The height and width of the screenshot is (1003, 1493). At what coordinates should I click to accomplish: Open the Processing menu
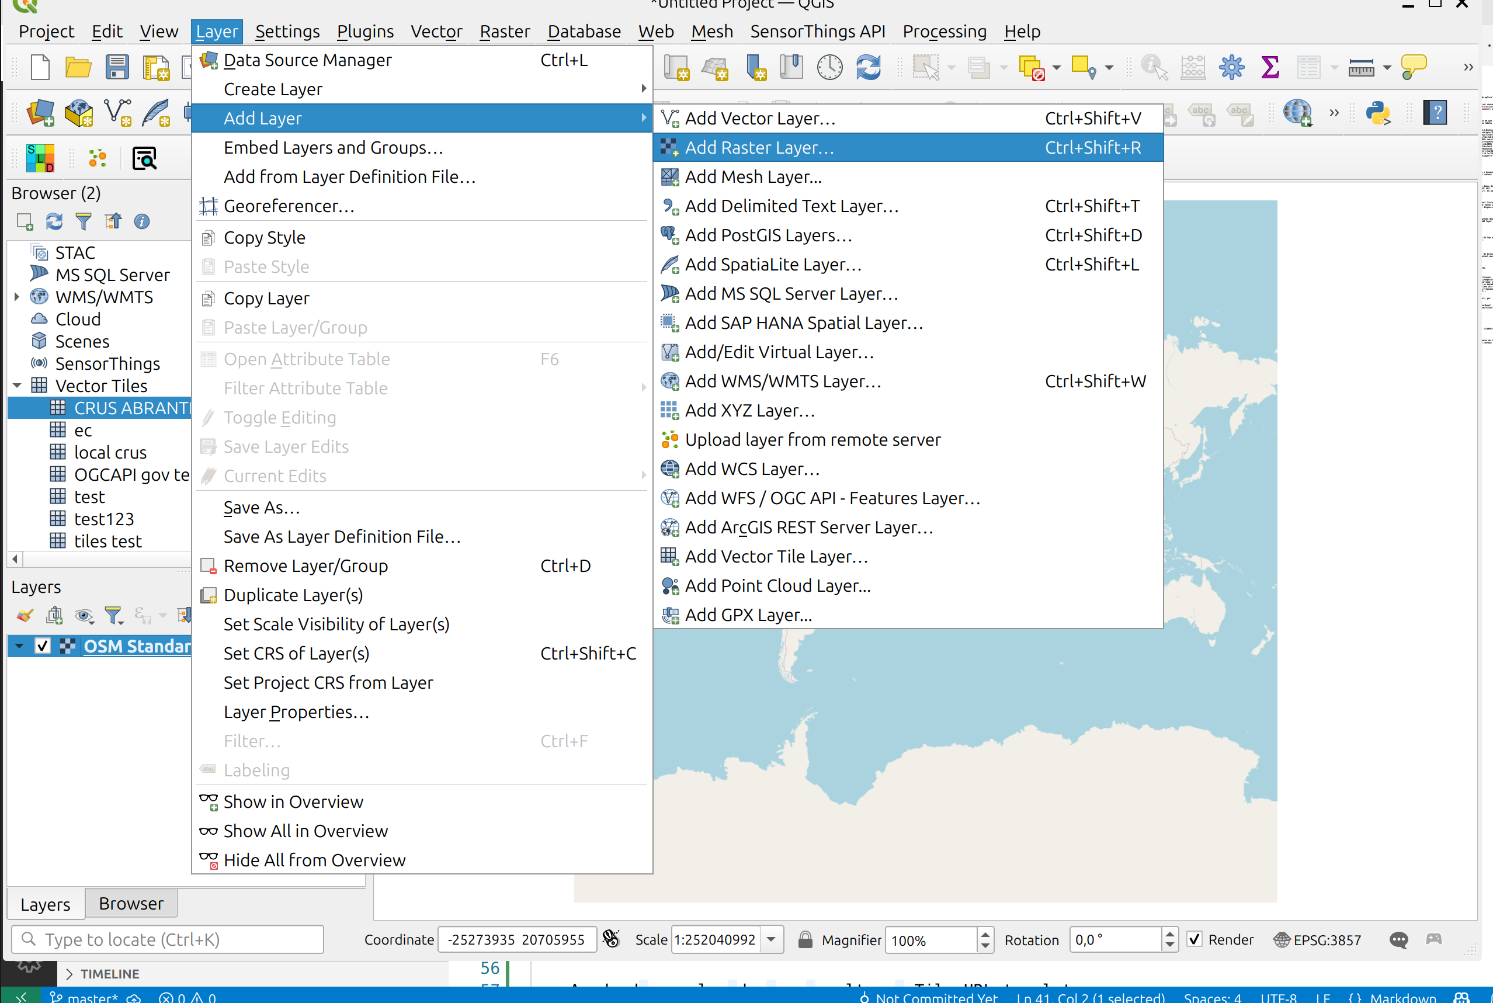944,32
